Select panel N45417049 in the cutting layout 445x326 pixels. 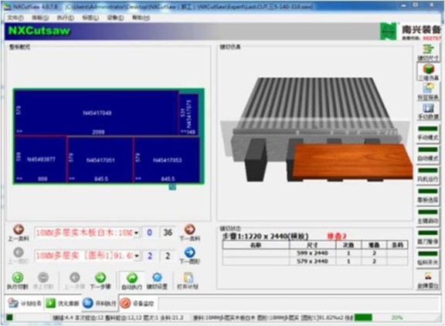(x=97, y=113)
